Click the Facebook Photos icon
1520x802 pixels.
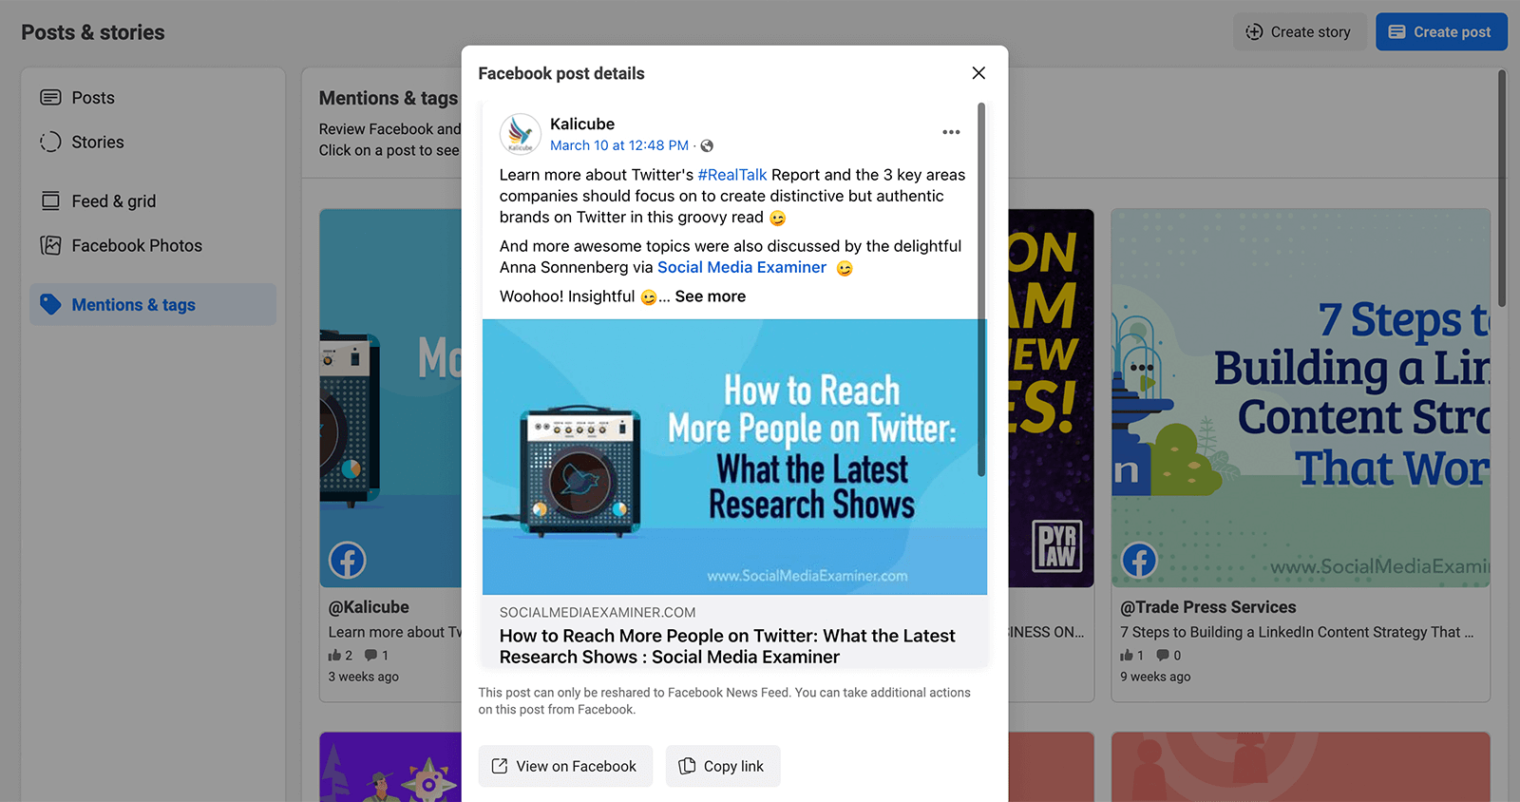pyautogui.click(x=50, y=245)
